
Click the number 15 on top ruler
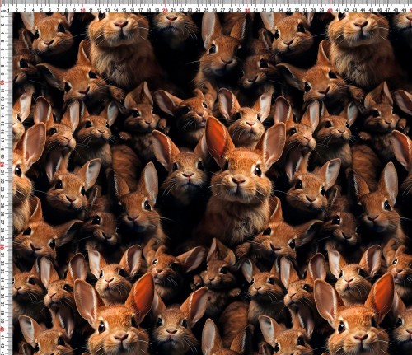(124, 10)
